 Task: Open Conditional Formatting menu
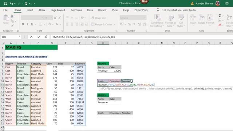coord(157,21)
